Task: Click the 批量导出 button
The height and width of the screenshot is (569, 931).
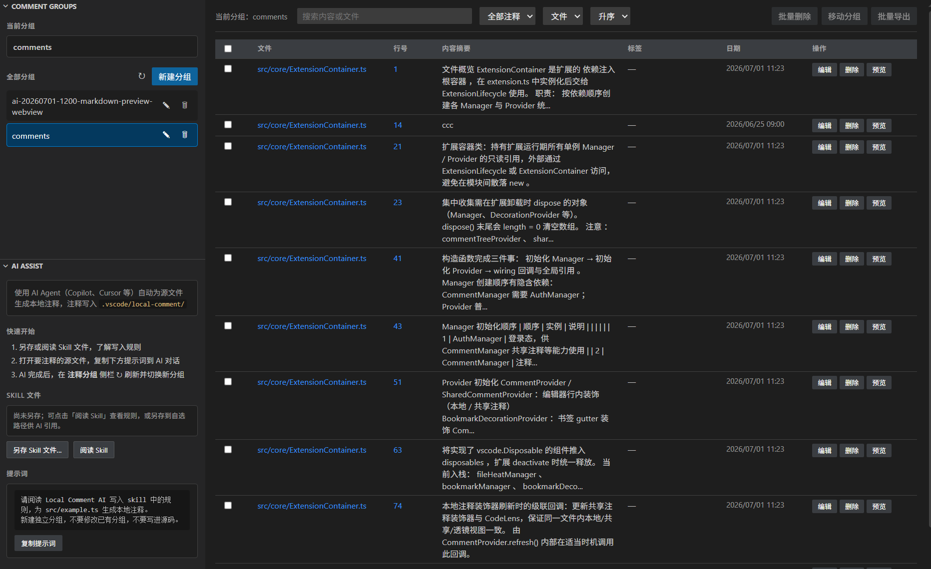Action: pos(894,16)
